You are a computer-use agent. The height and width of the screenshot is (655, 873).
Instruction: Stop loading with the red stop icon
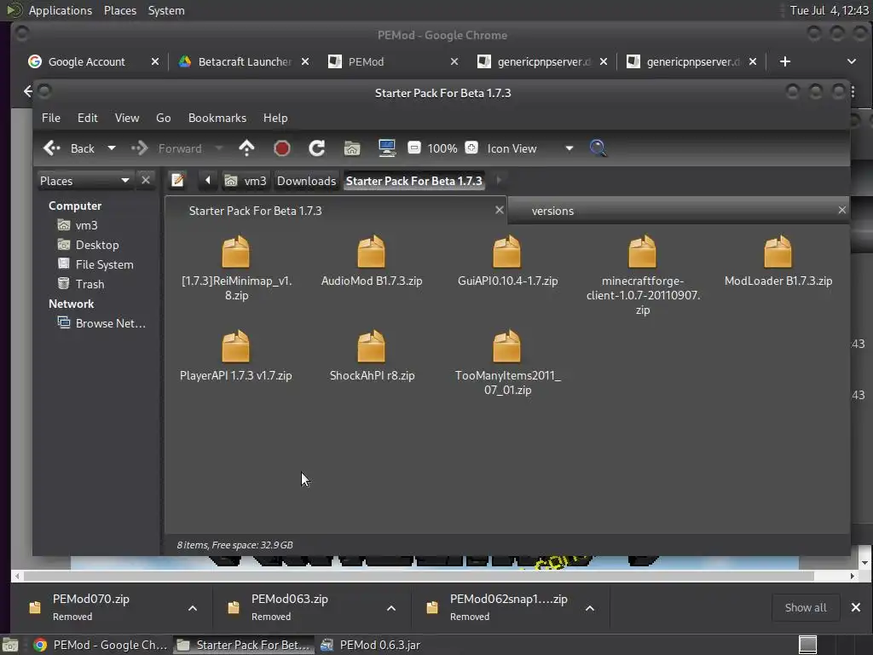point(281,148)
